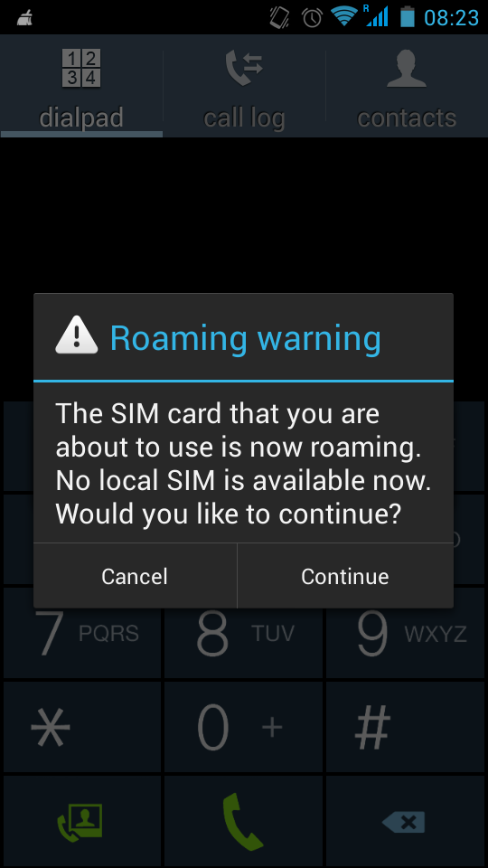Tap the roaming signal strength icon
The height and width of the screenshot is (868, 488).
[x=376, y=15]
